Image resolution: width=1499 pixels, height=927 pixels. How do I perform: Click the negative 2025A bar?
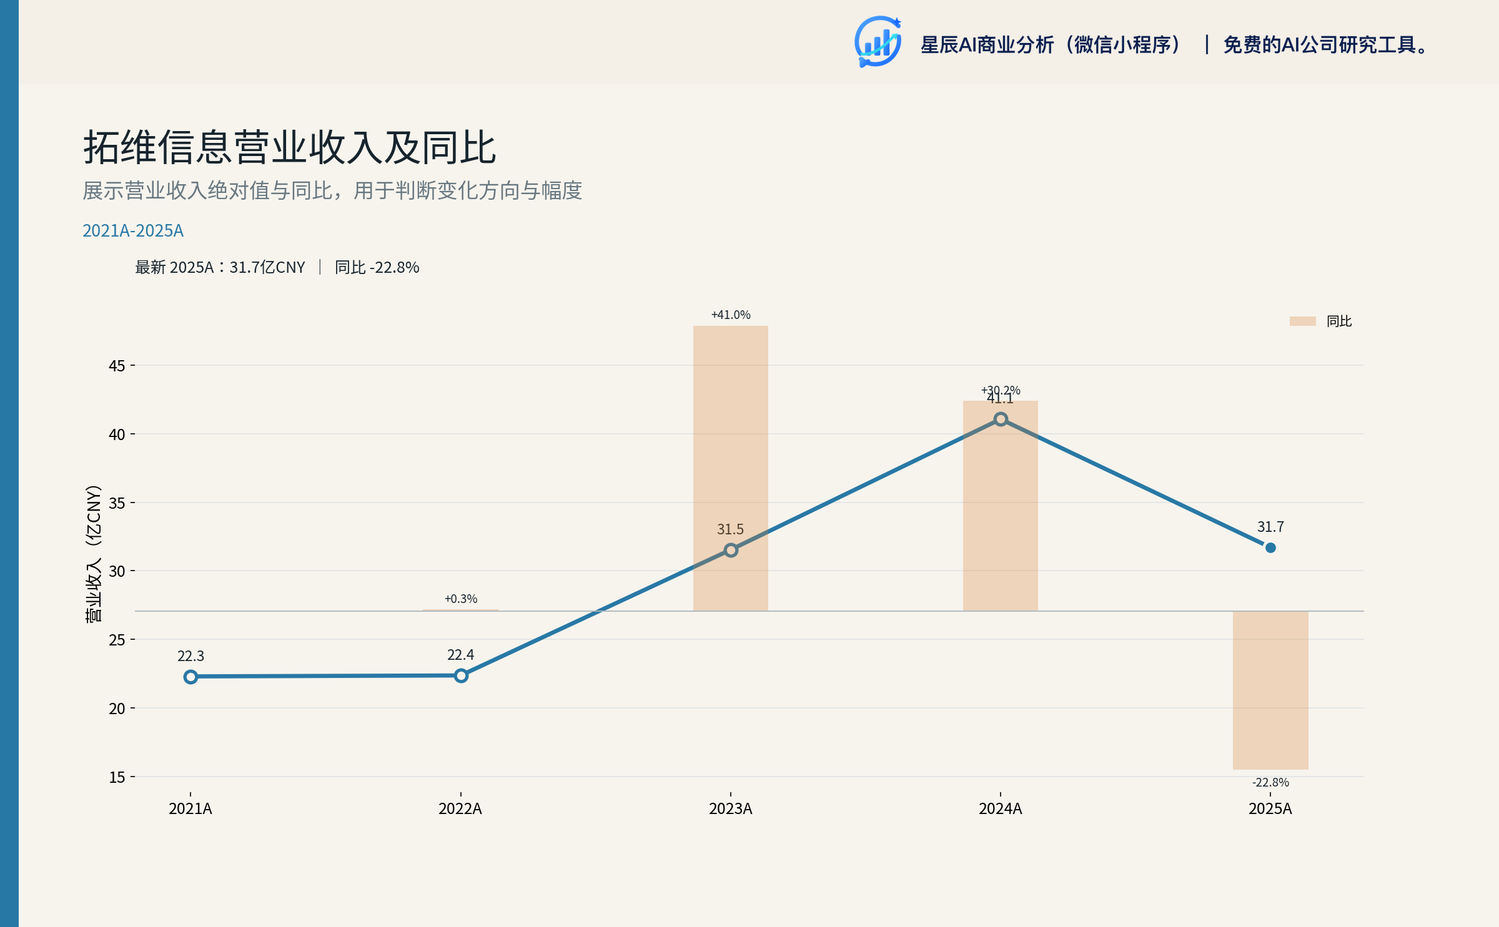(x=1270, y=690)
